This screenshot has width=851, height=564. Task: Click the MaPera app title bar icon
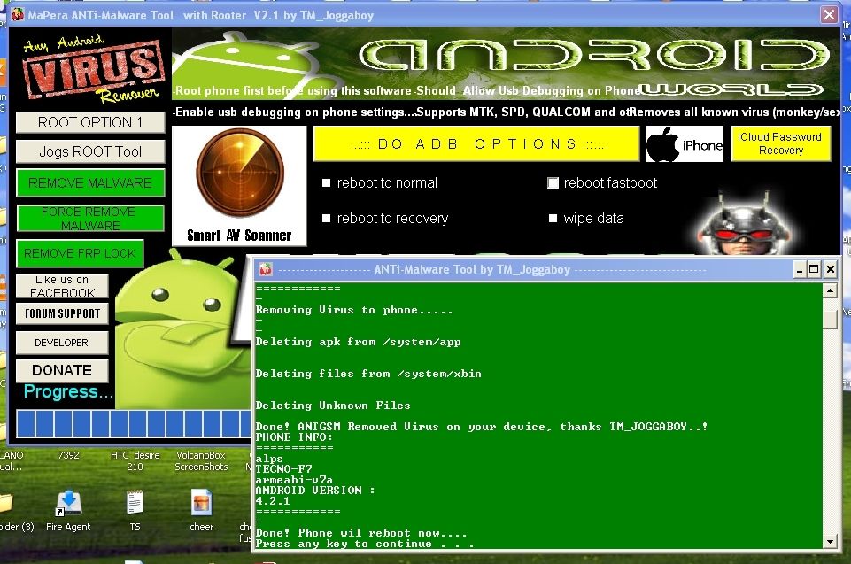tap(17, 15)
